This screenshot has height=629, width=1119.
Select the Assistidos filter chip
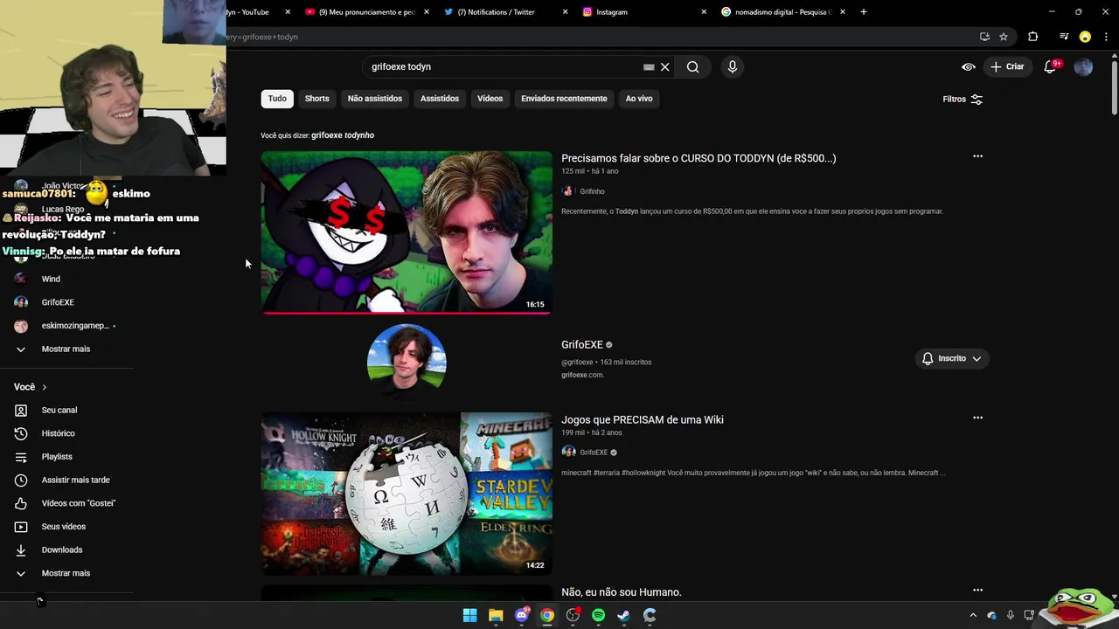tap(439, 99)
